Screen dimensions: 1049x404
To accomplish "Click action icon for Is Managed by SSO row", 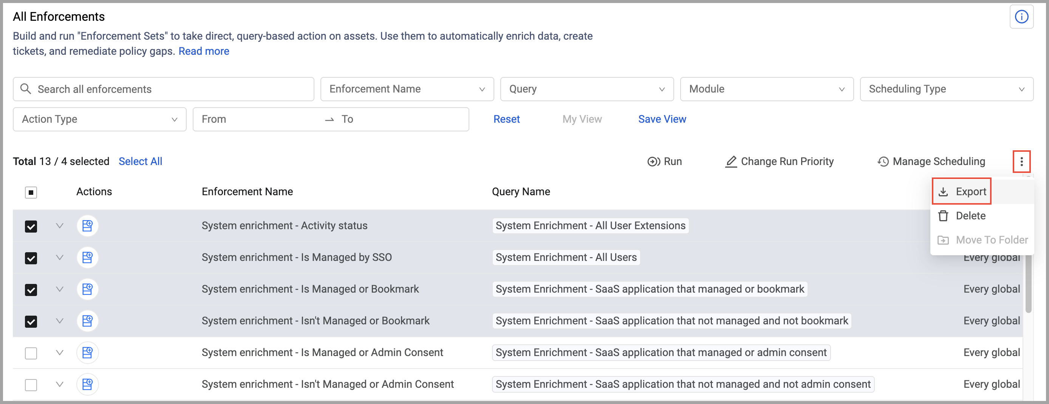I will (x=87, y=257).
